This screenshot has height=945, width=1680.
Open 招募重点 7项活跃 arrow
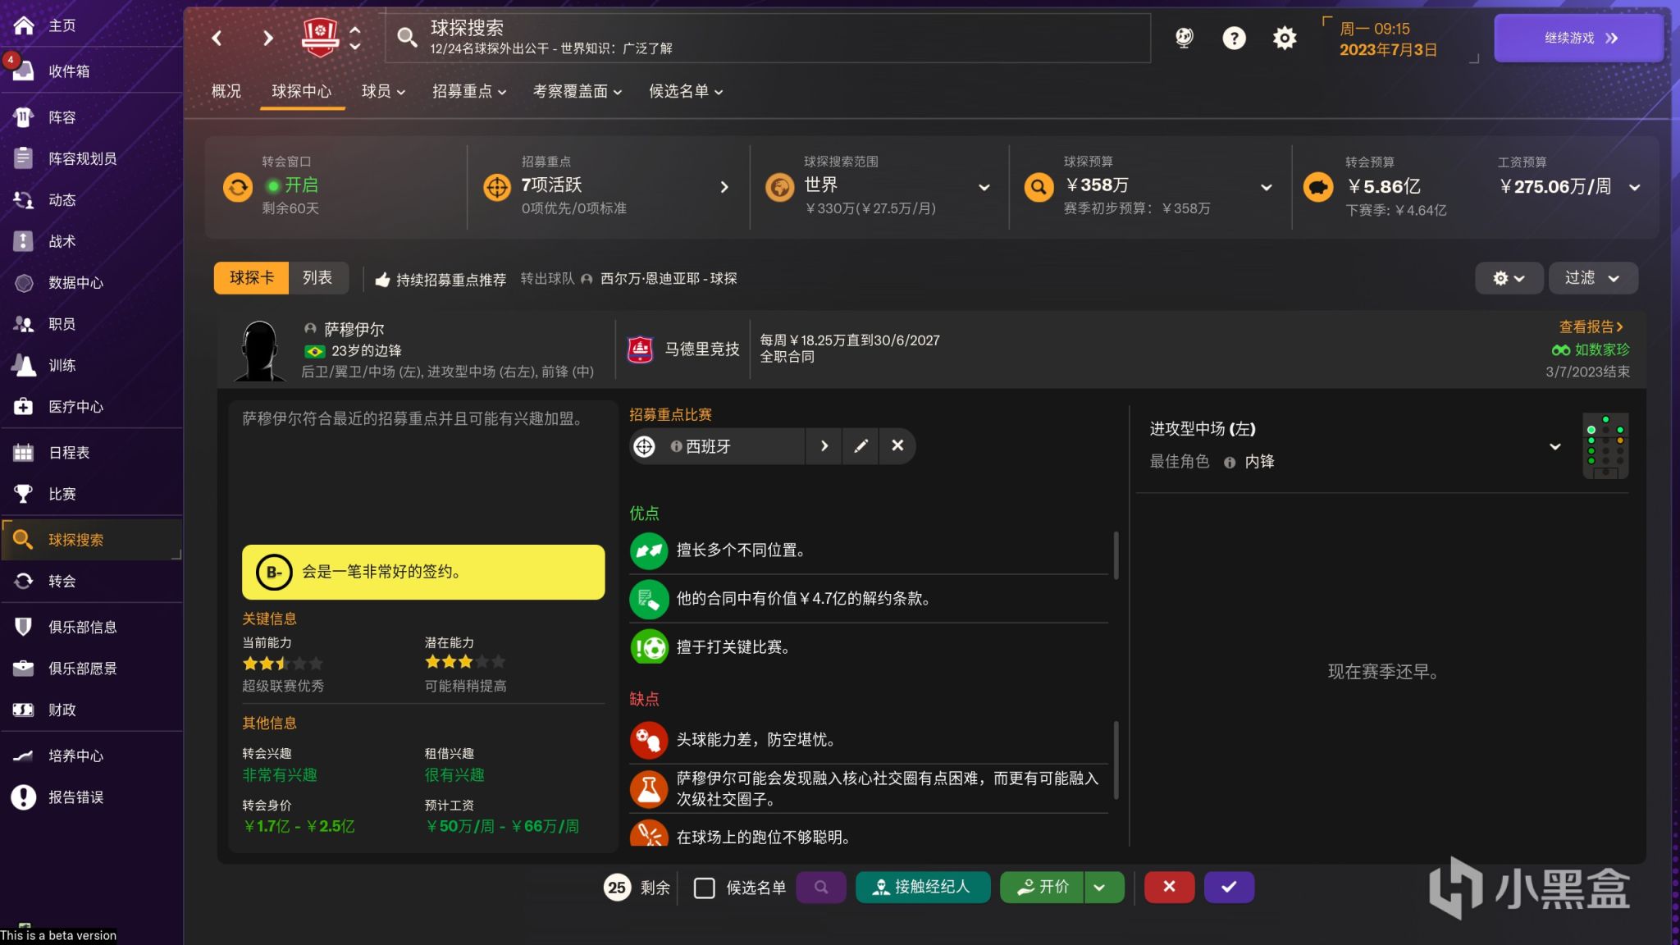(724, 187)
